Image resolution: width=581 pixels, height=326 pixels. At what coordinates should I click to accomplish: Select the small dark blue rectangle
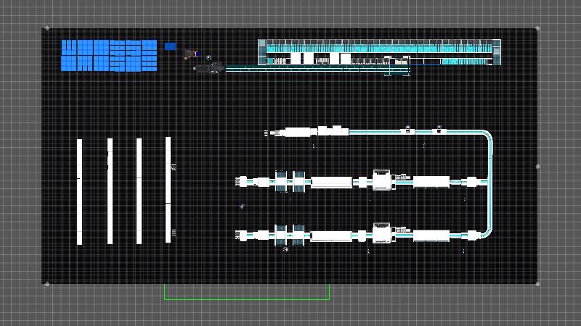(170, 46)
